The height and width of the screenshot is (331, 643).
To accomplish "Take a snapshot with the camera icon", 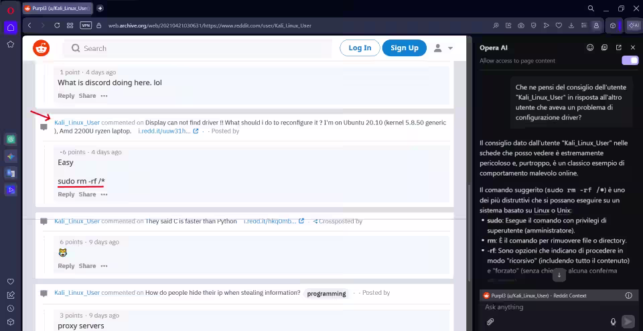I will 521,25.
